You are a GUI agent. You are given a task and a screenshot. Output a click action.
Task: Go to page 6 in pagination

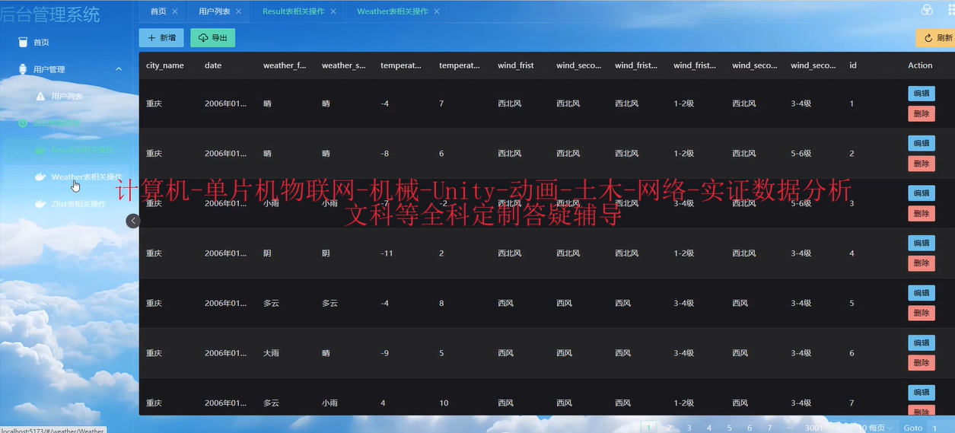(x=750, y=428)
